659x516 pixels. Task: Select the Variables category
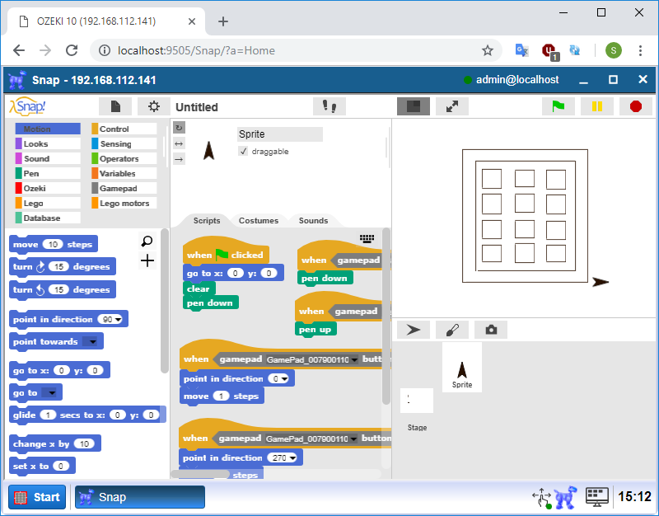pos(124,173)
